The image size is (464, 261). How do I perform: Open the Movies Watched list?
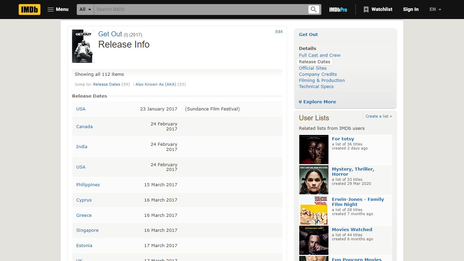(x=352, y=230)
